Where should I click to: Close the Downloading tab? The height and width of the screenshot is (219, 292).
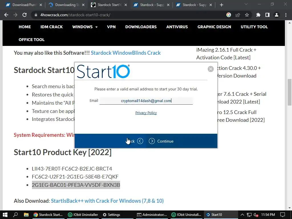(83, 5)
